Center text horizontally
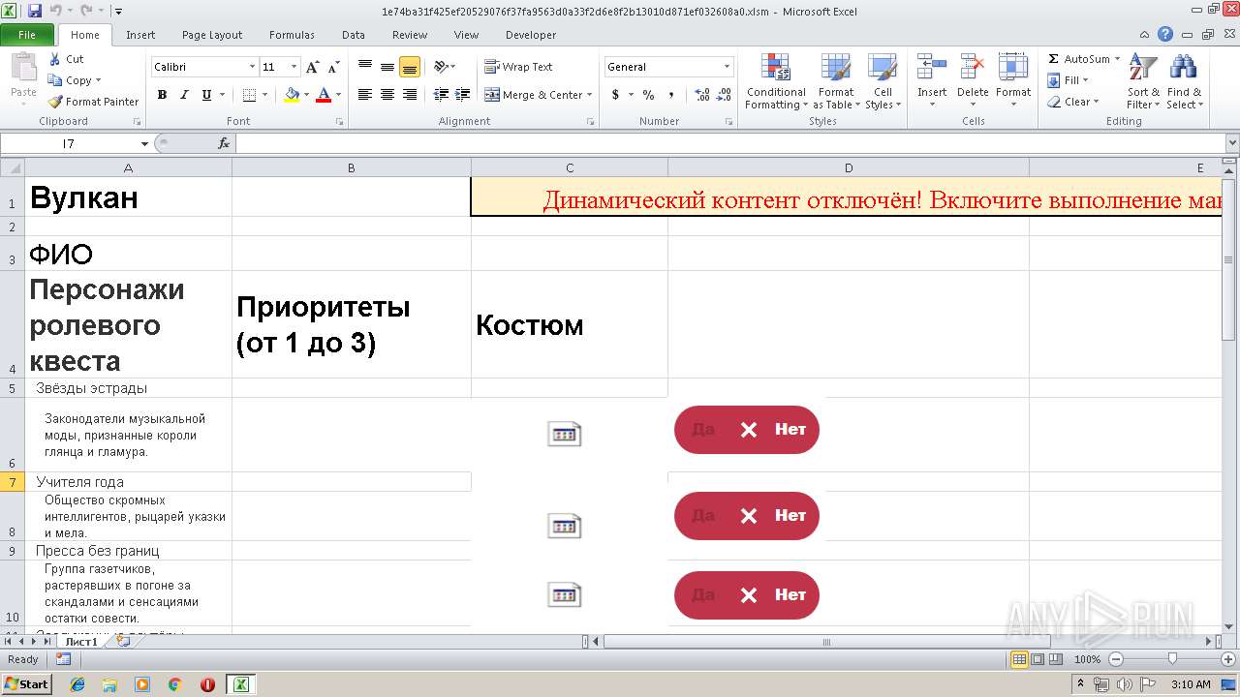 pos(387,95)
